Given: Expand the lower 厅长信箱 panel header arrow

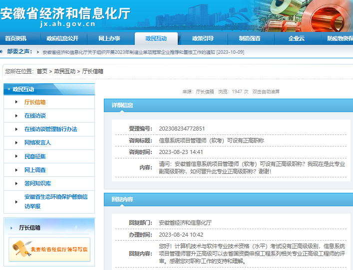Looking at the screenshot, I should click(x=11, y=228).
